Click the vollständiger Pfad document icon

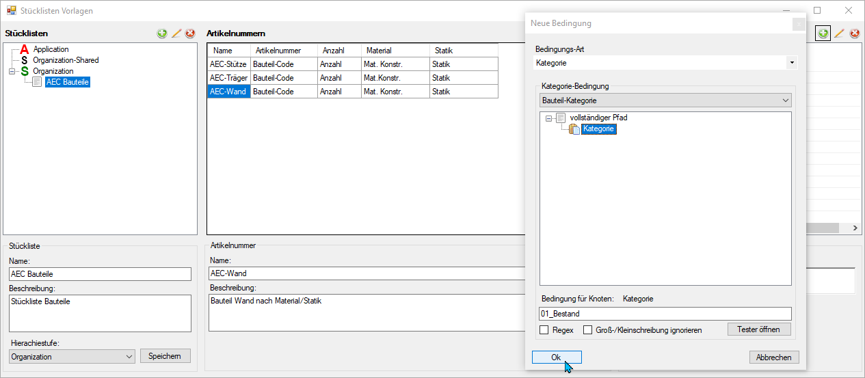(x=561, y=118)
